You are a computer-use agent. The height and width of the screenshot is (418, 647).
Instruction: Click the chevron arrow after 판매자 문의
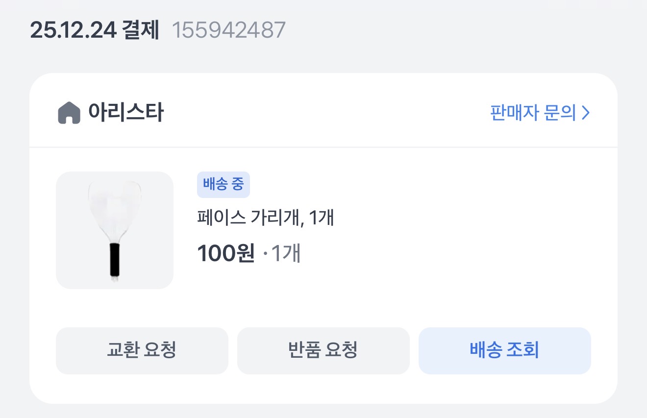(x=585, y=113)
